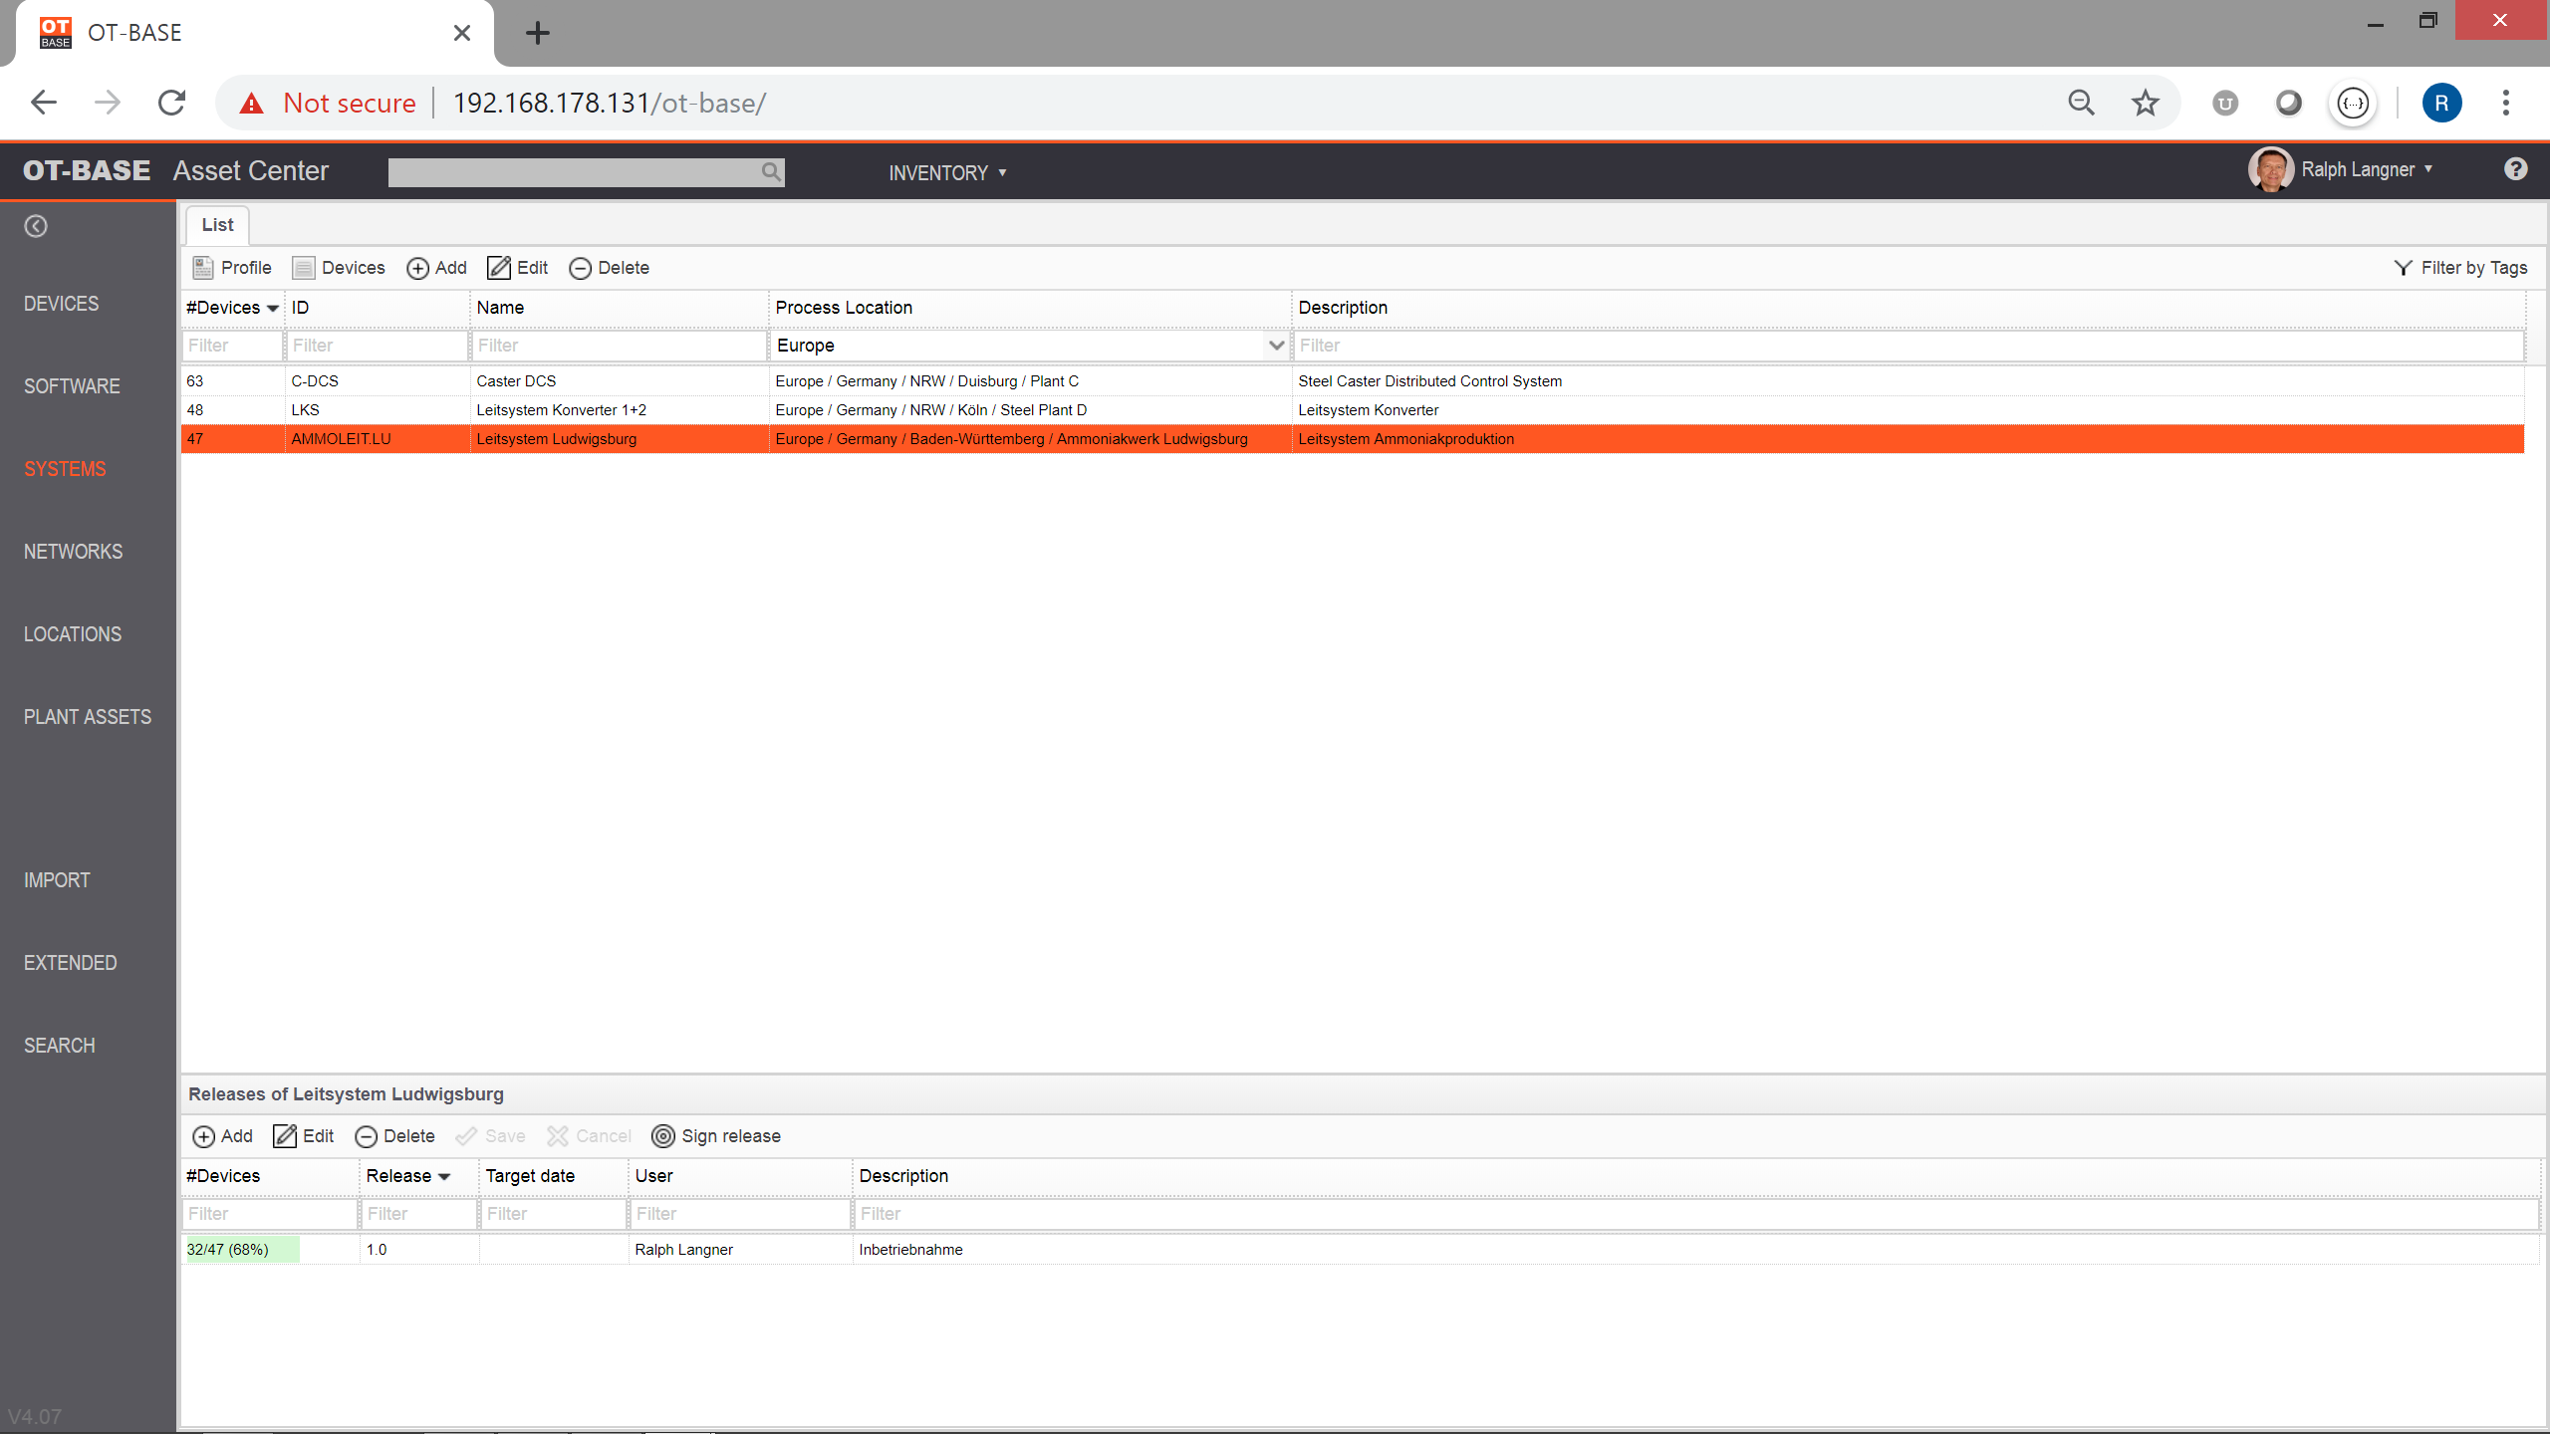The height and width of the screenshot is (1434, 2550).
Task: Click the Chrome profile R icon
Action: 2441,103
